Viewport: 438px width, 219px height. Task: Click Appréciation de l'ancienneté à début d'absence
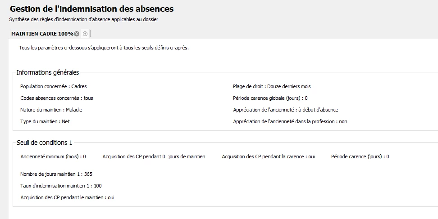pyautogui.click(x=285, y=110)
